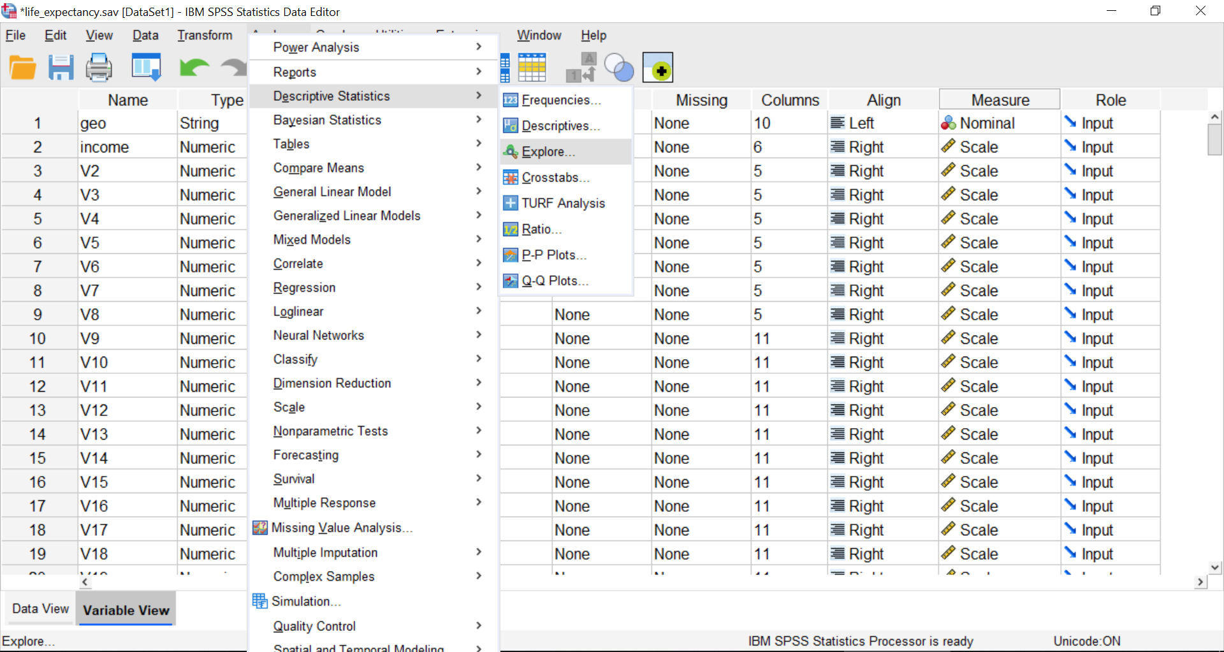Viewport: 1224px width, 652px height.
Task: Expand the Power Analysis submenu
Action: [x=372, y=47]
